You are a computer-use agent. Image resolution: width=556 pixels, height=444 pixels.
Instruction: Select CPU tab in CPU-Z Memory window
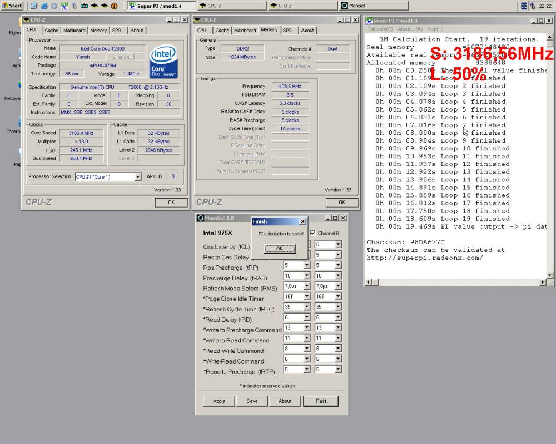point(202,31)
